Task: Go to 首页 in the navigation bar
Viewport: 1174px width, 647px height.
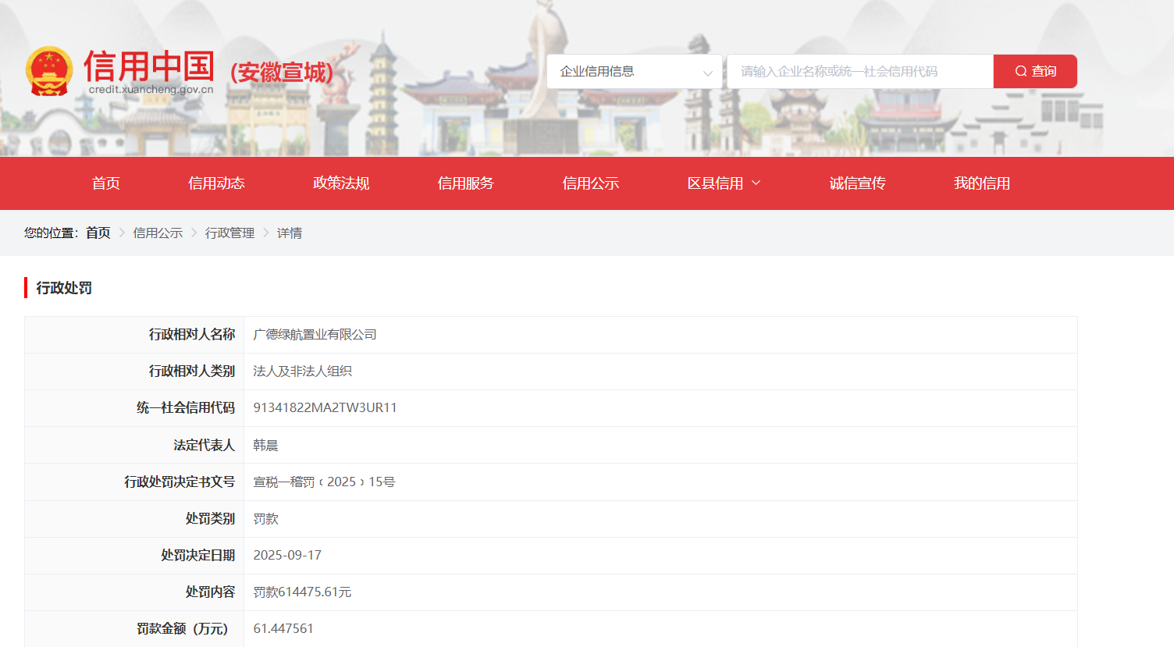Action: click(106, 183)
